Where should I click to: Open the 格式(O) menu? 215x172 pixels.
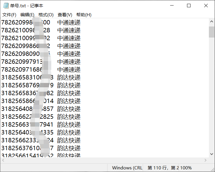pyautogui.click(x=46, y=15)
